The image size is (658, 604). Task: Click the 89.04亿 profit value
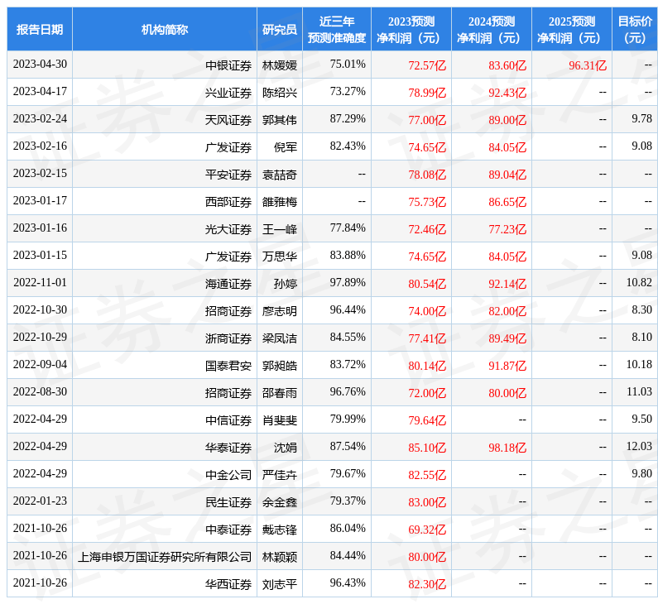(507, 175)
